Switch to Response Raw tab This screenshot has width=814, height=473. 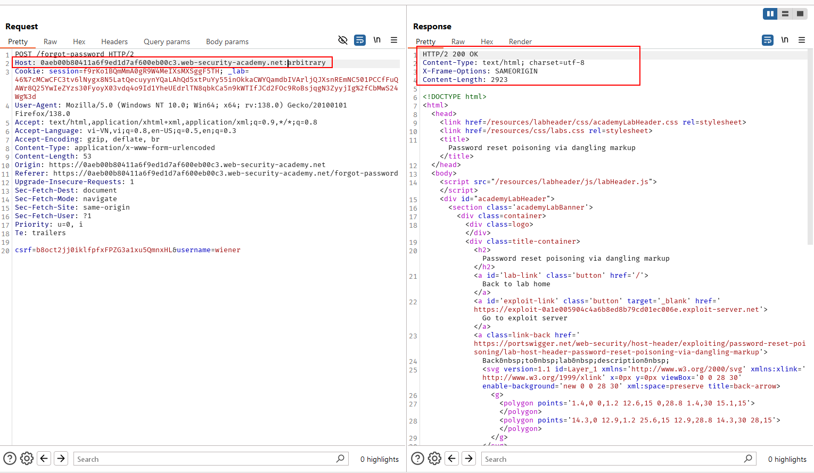click(x=458, y=42)
